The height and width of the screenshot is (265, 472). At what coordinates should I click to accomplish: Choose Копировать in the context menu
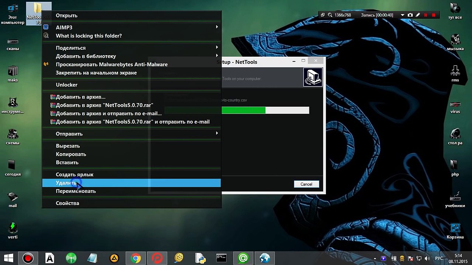tap(131, 154)
